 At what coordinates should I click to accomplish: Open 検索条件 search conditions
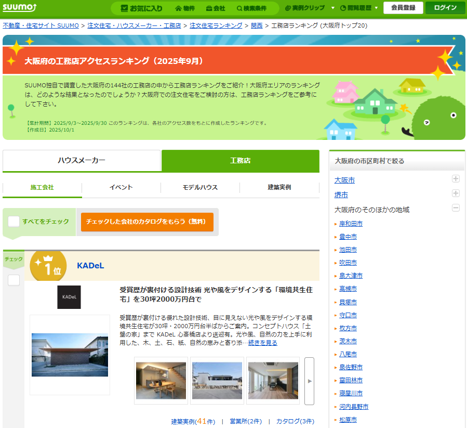point(251,8)
